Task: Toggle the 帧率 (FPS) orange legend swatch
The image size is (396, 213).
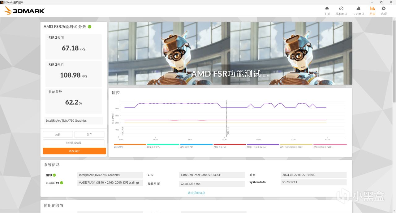Action: click(x=130, y=145)
